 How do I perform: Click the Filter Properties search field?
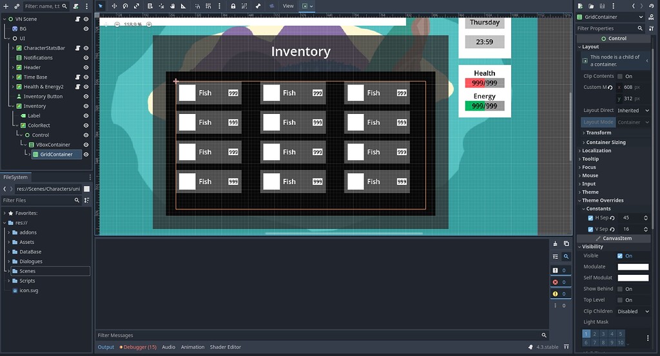(606, 28)
